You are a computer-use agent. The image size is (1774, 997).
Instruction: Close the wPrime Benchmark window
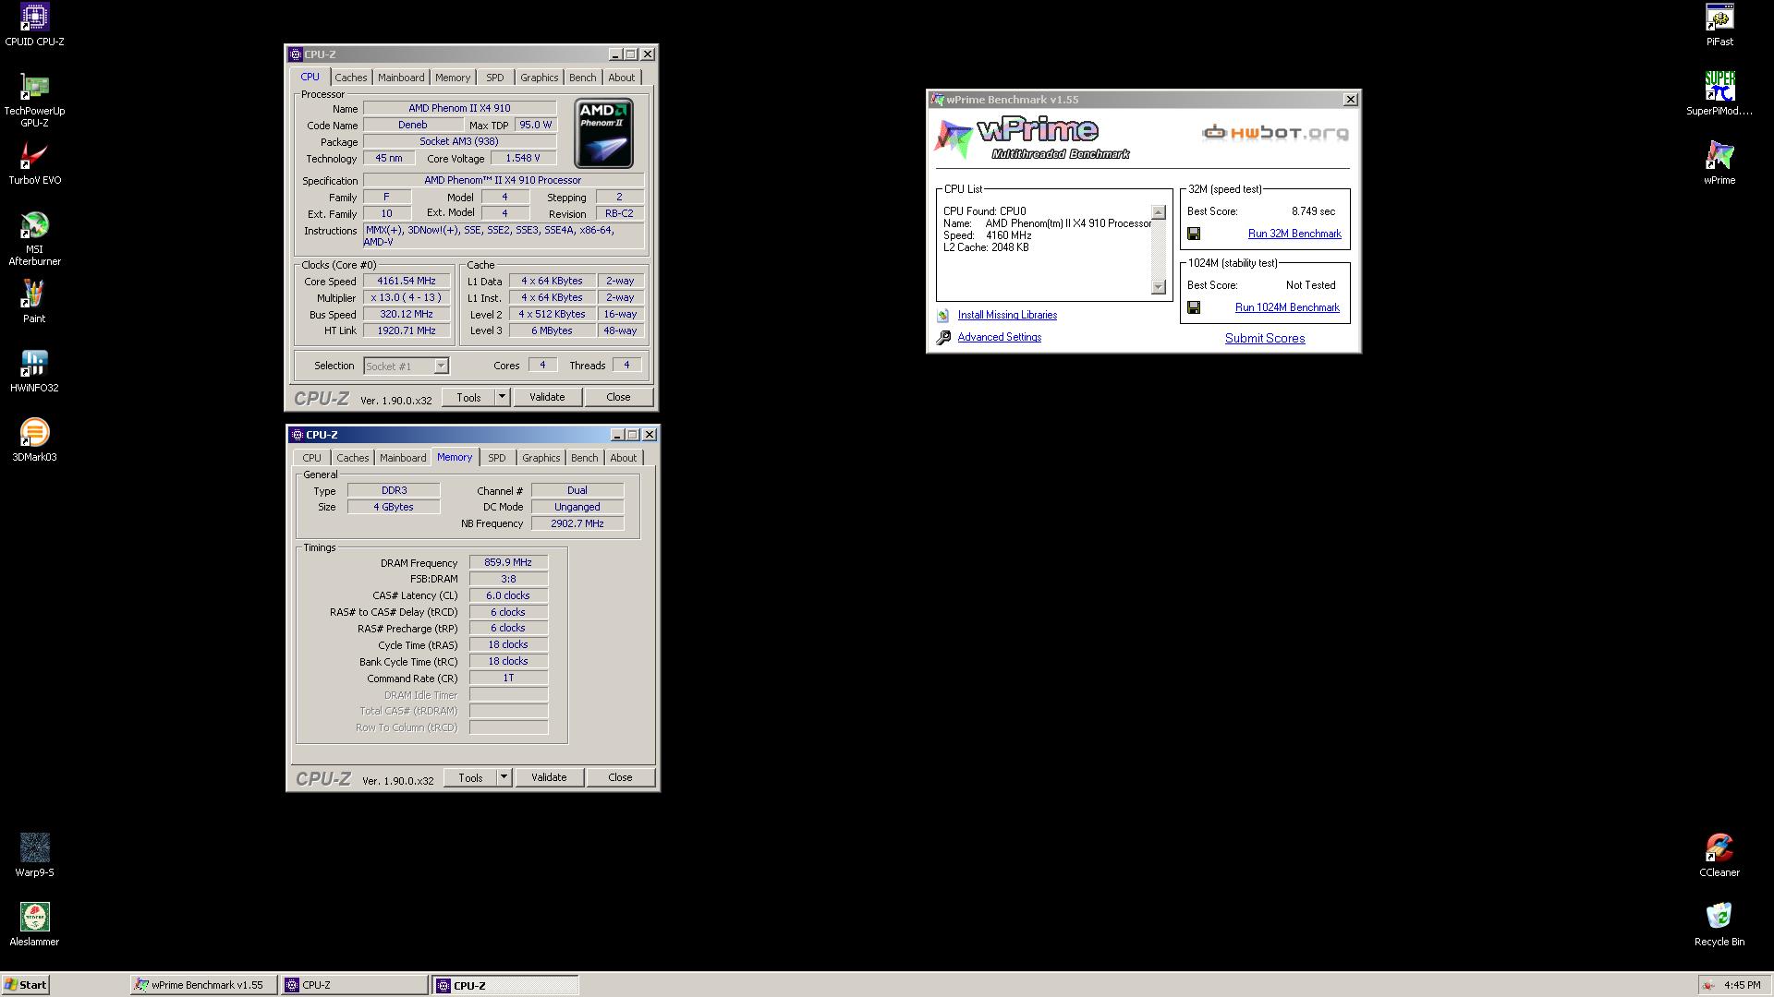tap(1350, 100)
